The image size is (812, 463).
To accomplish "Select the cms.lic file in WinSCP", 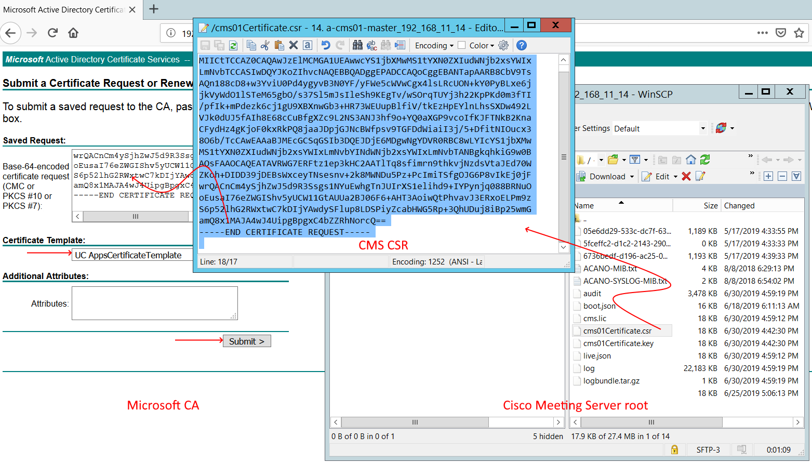I will click(x=595, y=318).
